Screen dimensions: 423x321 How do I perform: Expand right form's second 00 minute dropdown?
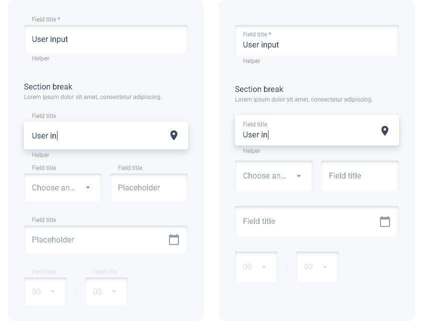317,267
